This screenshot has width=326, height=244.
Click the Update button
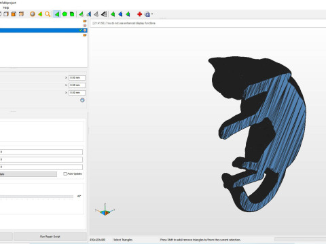tap(29, 174)
